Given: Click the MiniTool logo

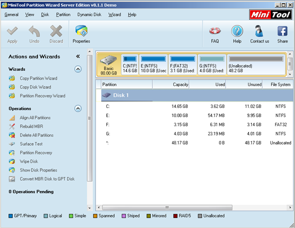Looking at the screenshot, I should [x=271, y=15].
